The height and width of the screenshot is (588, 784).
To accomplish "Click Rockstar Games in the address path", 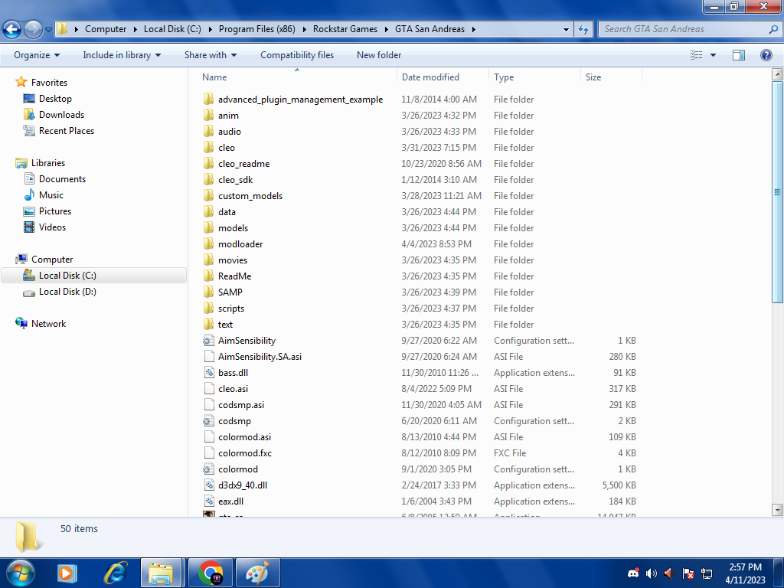I will (345, 29).
